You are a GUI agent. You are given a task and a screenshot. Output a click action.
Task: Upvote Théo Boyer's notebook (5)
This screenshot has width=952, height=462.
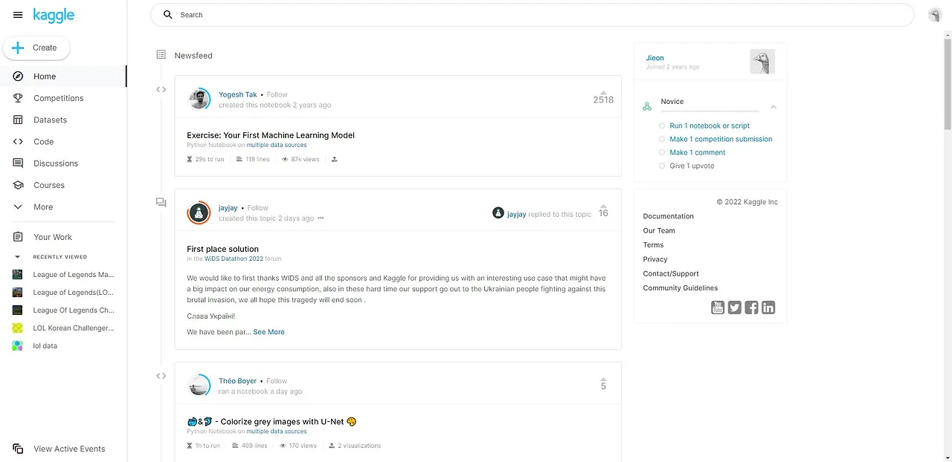603,379
